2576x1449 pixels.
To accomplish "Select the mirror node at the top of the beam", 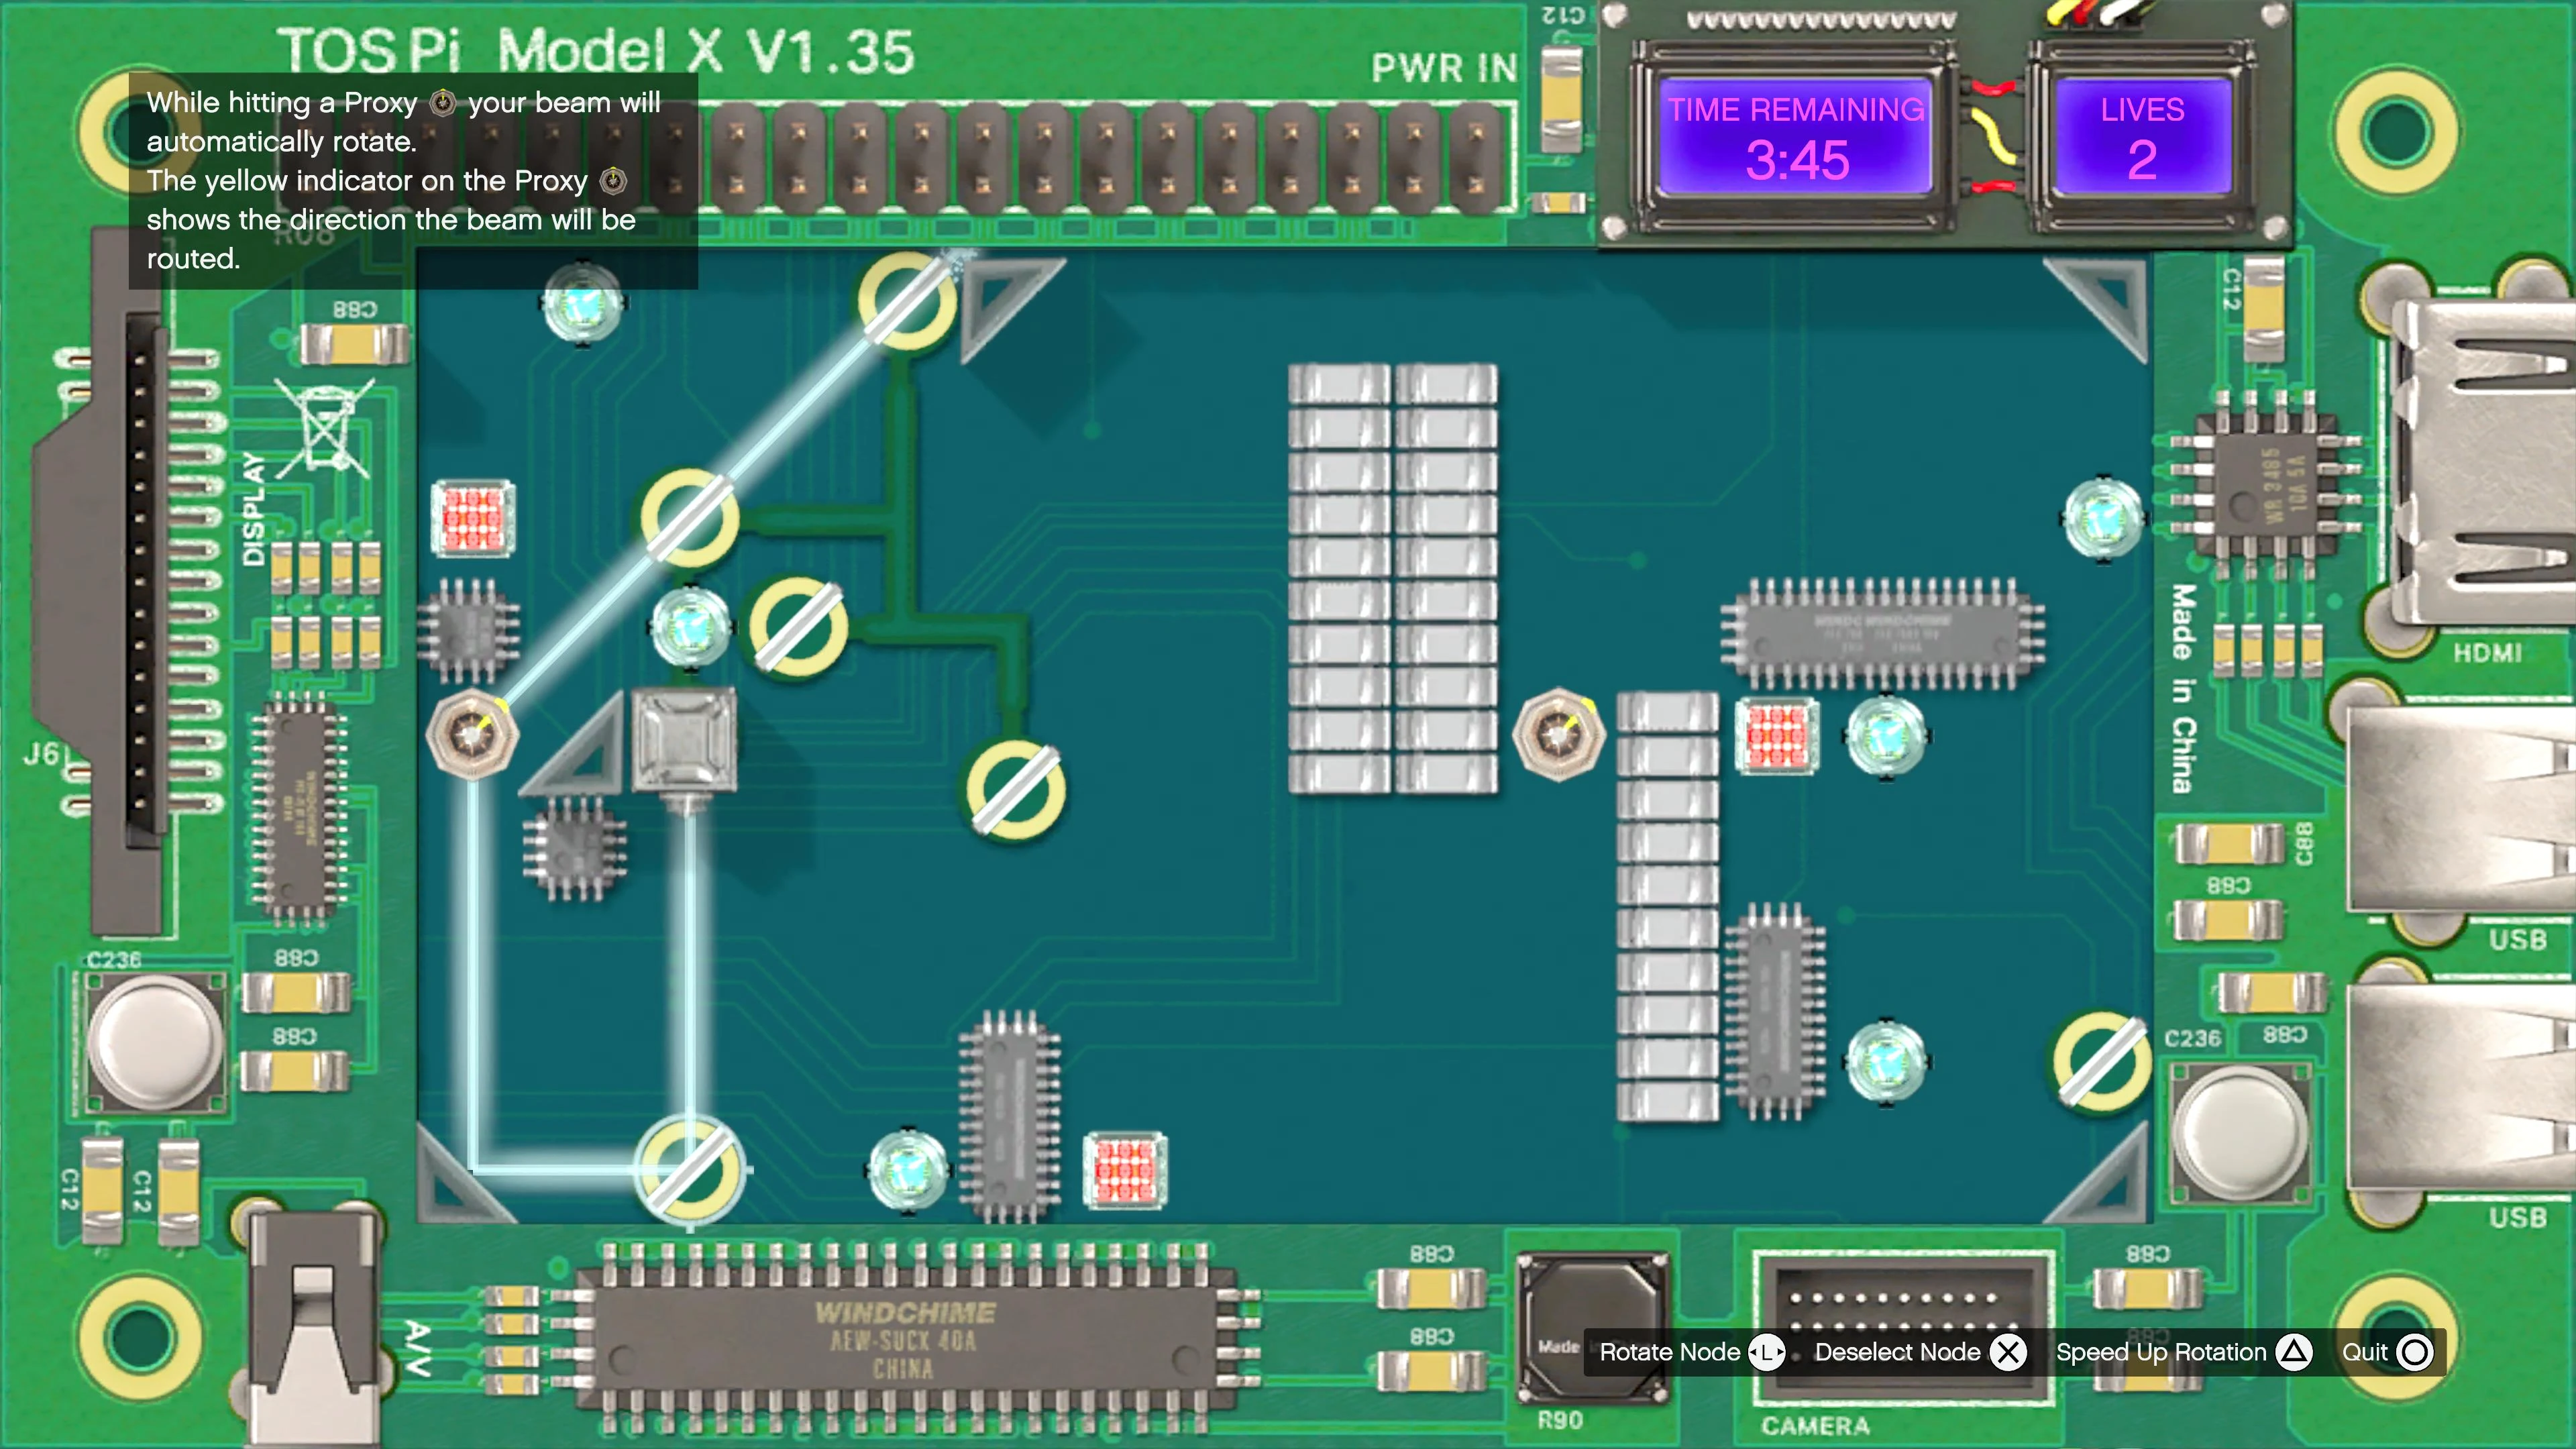I will pos(907,301).
